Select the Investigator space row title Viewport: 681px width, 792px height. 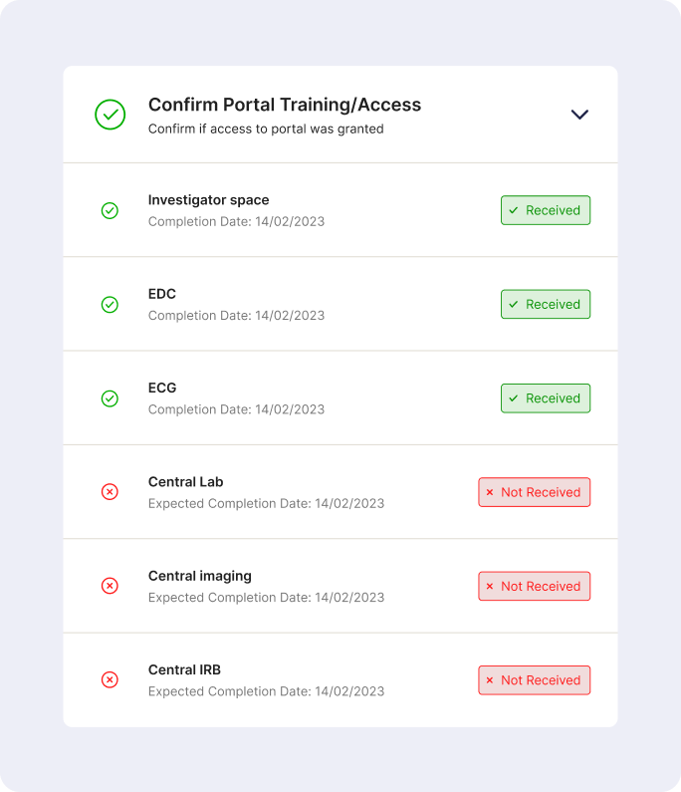pyautogui.click(x=208, y=200)
